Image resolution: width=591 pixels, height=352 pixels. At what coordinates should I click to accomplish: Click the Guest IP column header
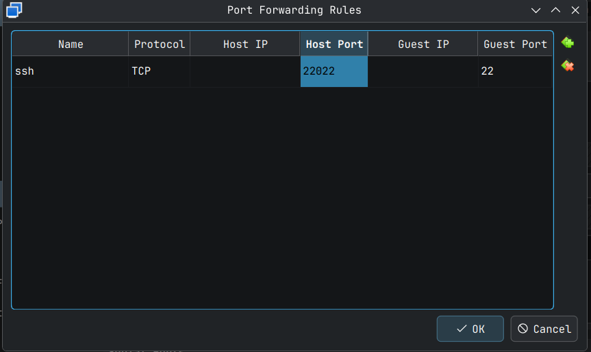coord(423,45)
